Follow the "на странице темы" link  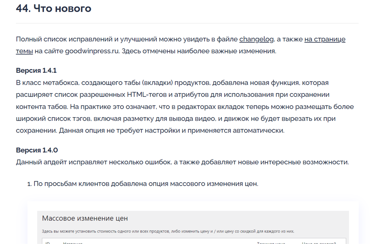(324, 39)
